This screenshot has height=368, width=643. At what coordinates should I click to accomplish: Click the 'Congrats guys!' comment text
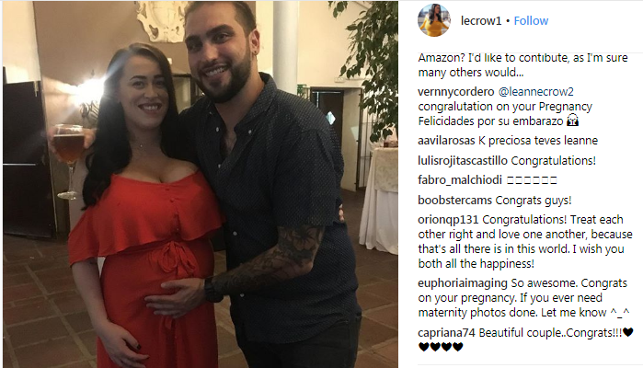click(534, 201)
